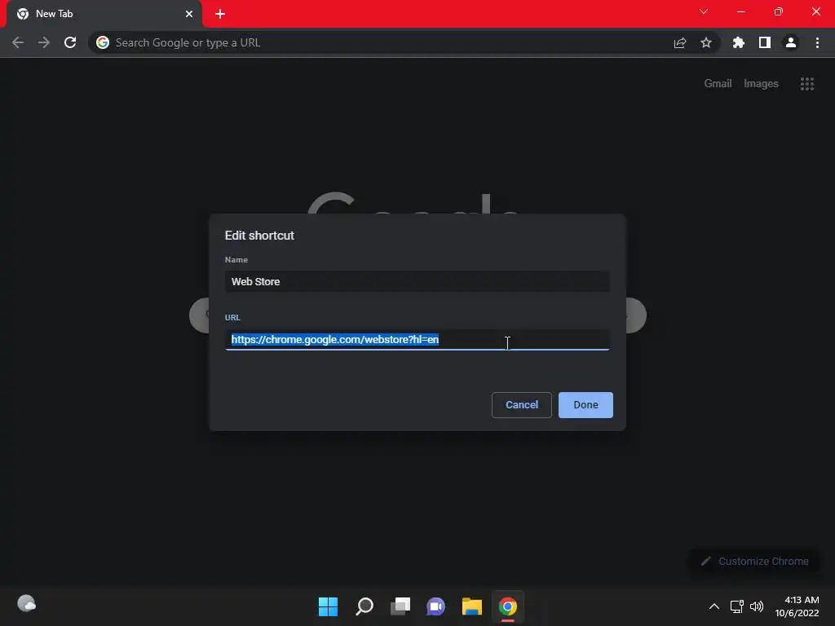Click the Google icon in the address bar
835x626 pixels.
coord(103,42)
